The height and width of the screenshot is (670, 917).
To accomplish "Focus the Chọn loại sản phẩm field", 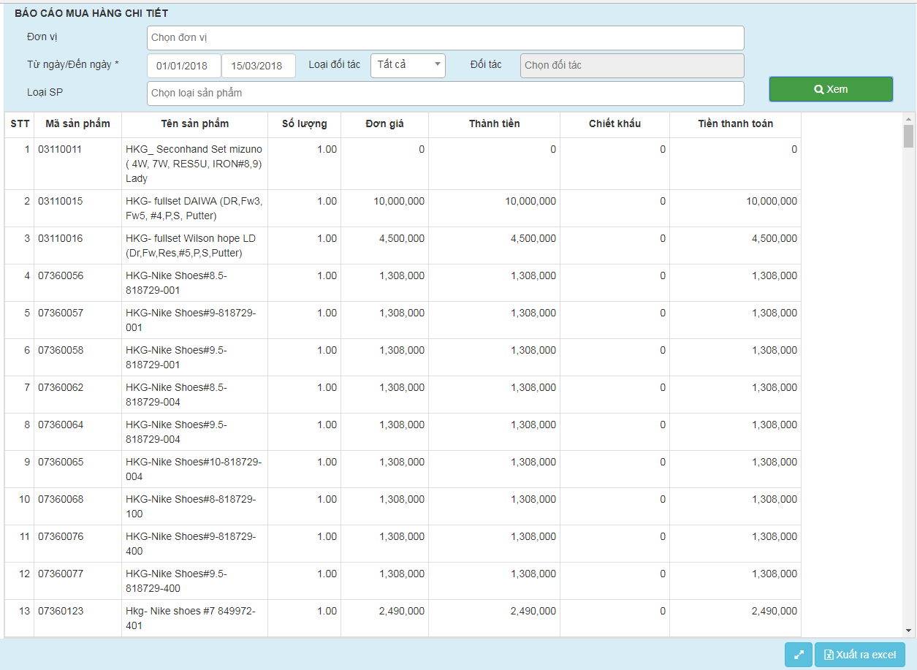I will coord(446,93).
